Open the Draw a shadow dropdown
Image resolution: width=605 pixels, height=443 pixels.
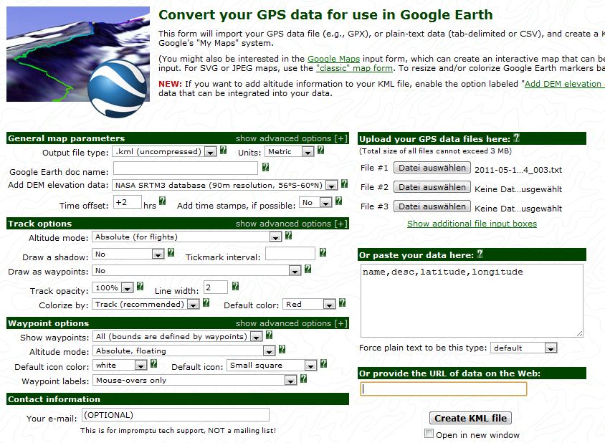pos(128,254)
